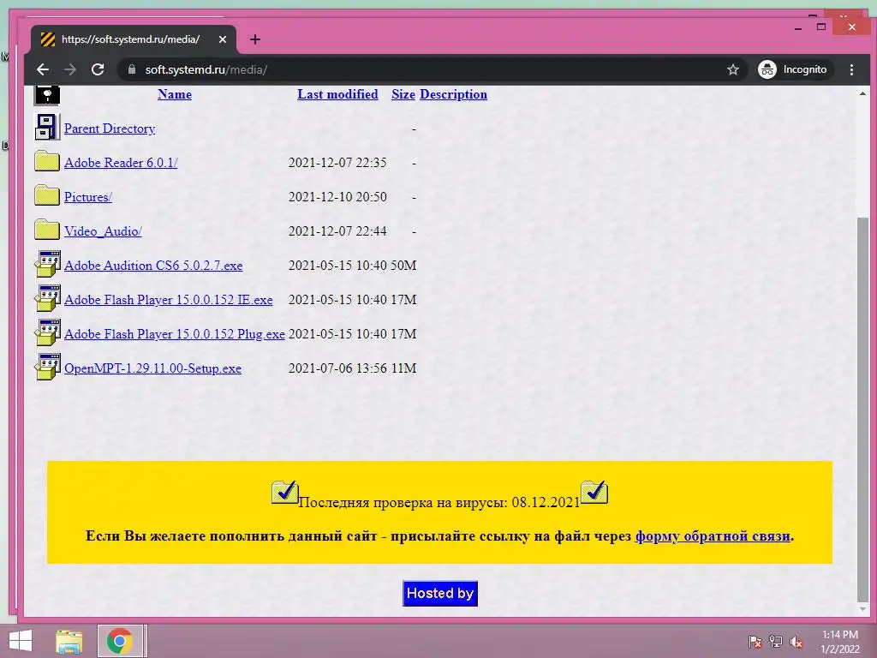Sort listing by Last modified column
The width and height of the screenshot is (877, 658).
tap(337, 94)
